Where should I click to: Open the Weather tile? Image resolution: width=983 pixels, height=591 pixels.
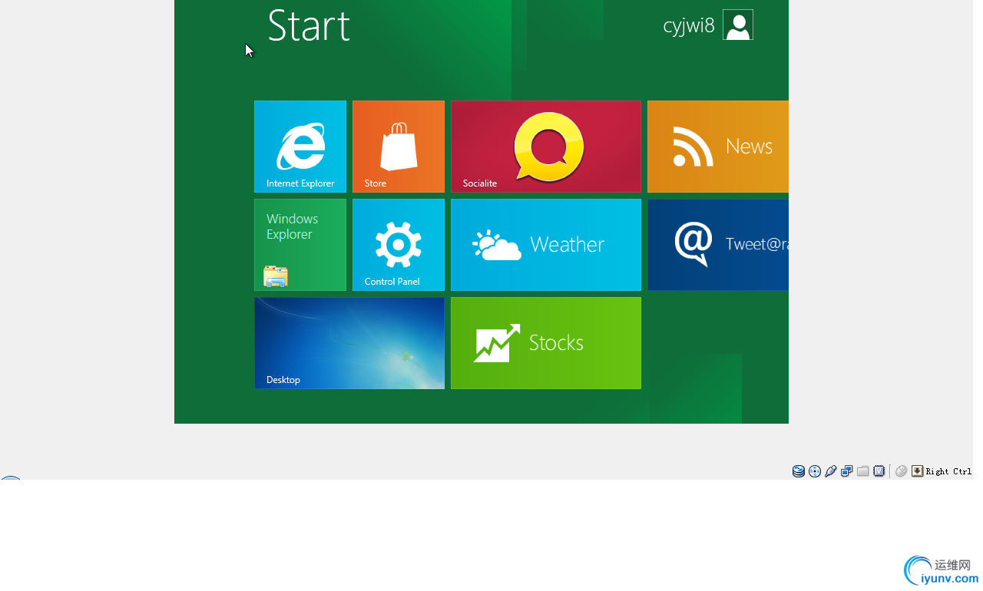546,245
